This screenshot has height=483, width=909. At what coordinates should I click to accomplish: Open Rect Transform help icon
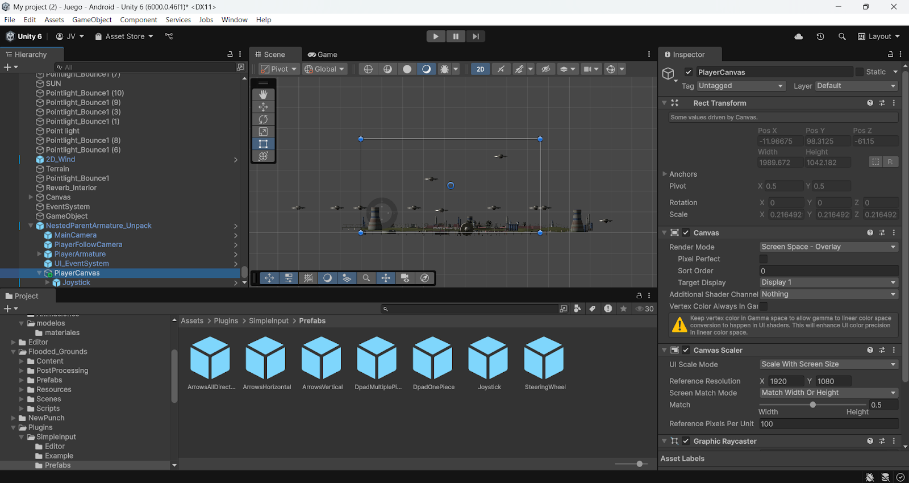click(870, 103)
